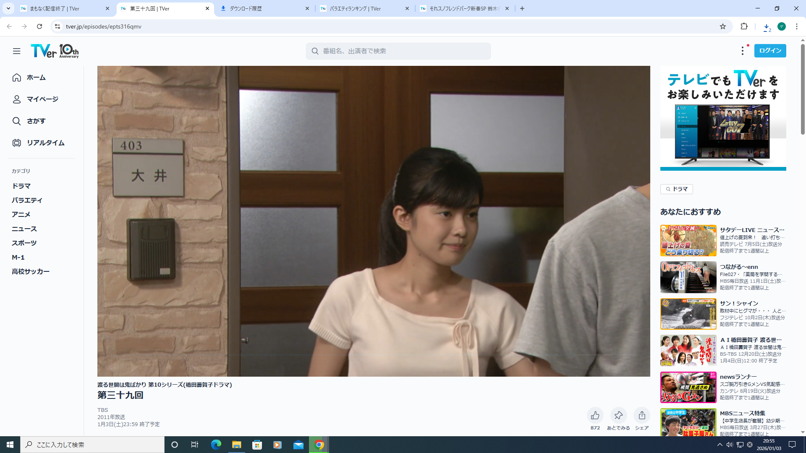Bookmark page with the star icon
The height and width of the screenshot is (453, 806).
coord(722,26)
